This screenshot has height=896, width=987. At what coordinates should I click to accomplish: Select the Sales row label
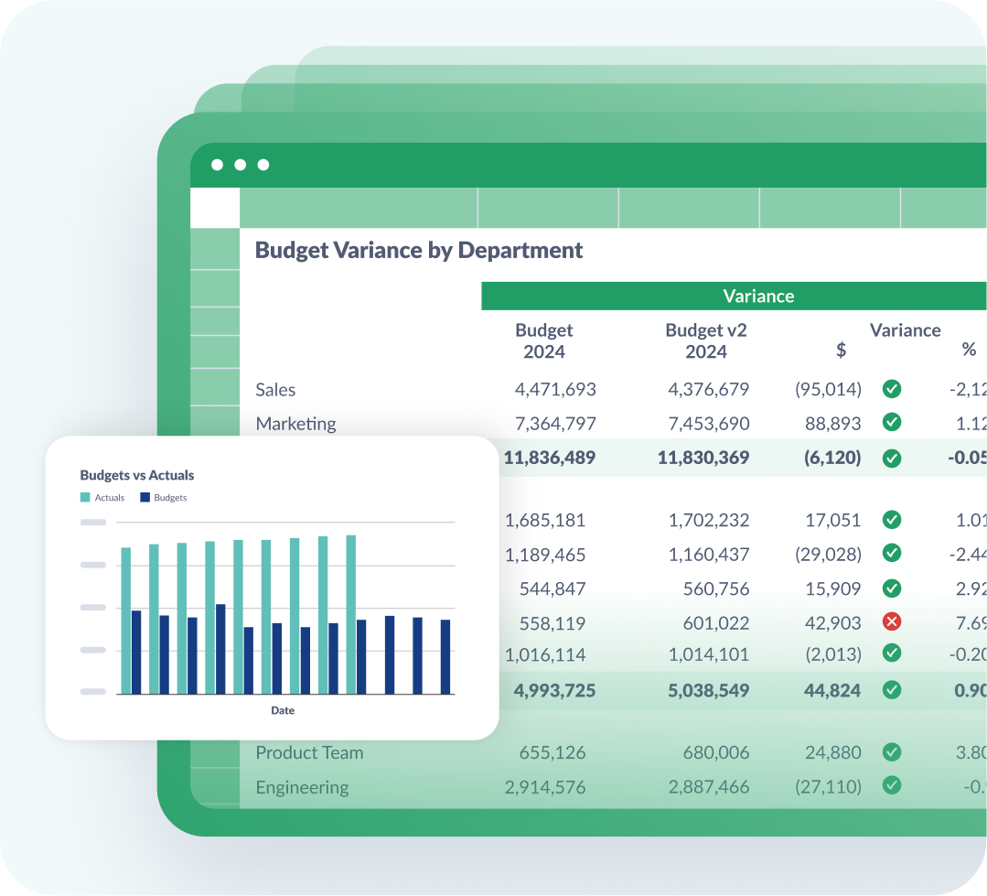(275, 390)
